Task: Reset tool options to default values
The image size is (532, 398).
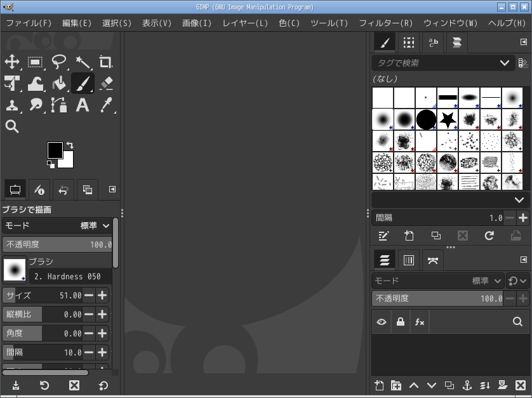Action: pos(103,385)
